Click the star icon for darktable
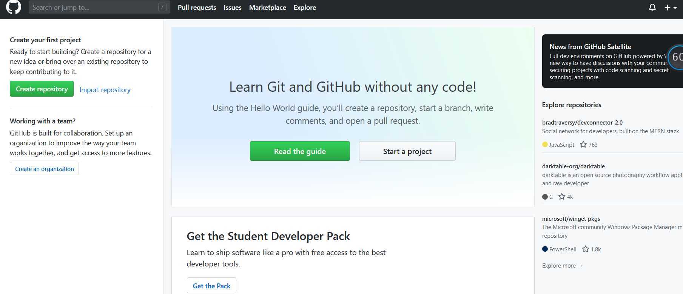 click(562, 197)
